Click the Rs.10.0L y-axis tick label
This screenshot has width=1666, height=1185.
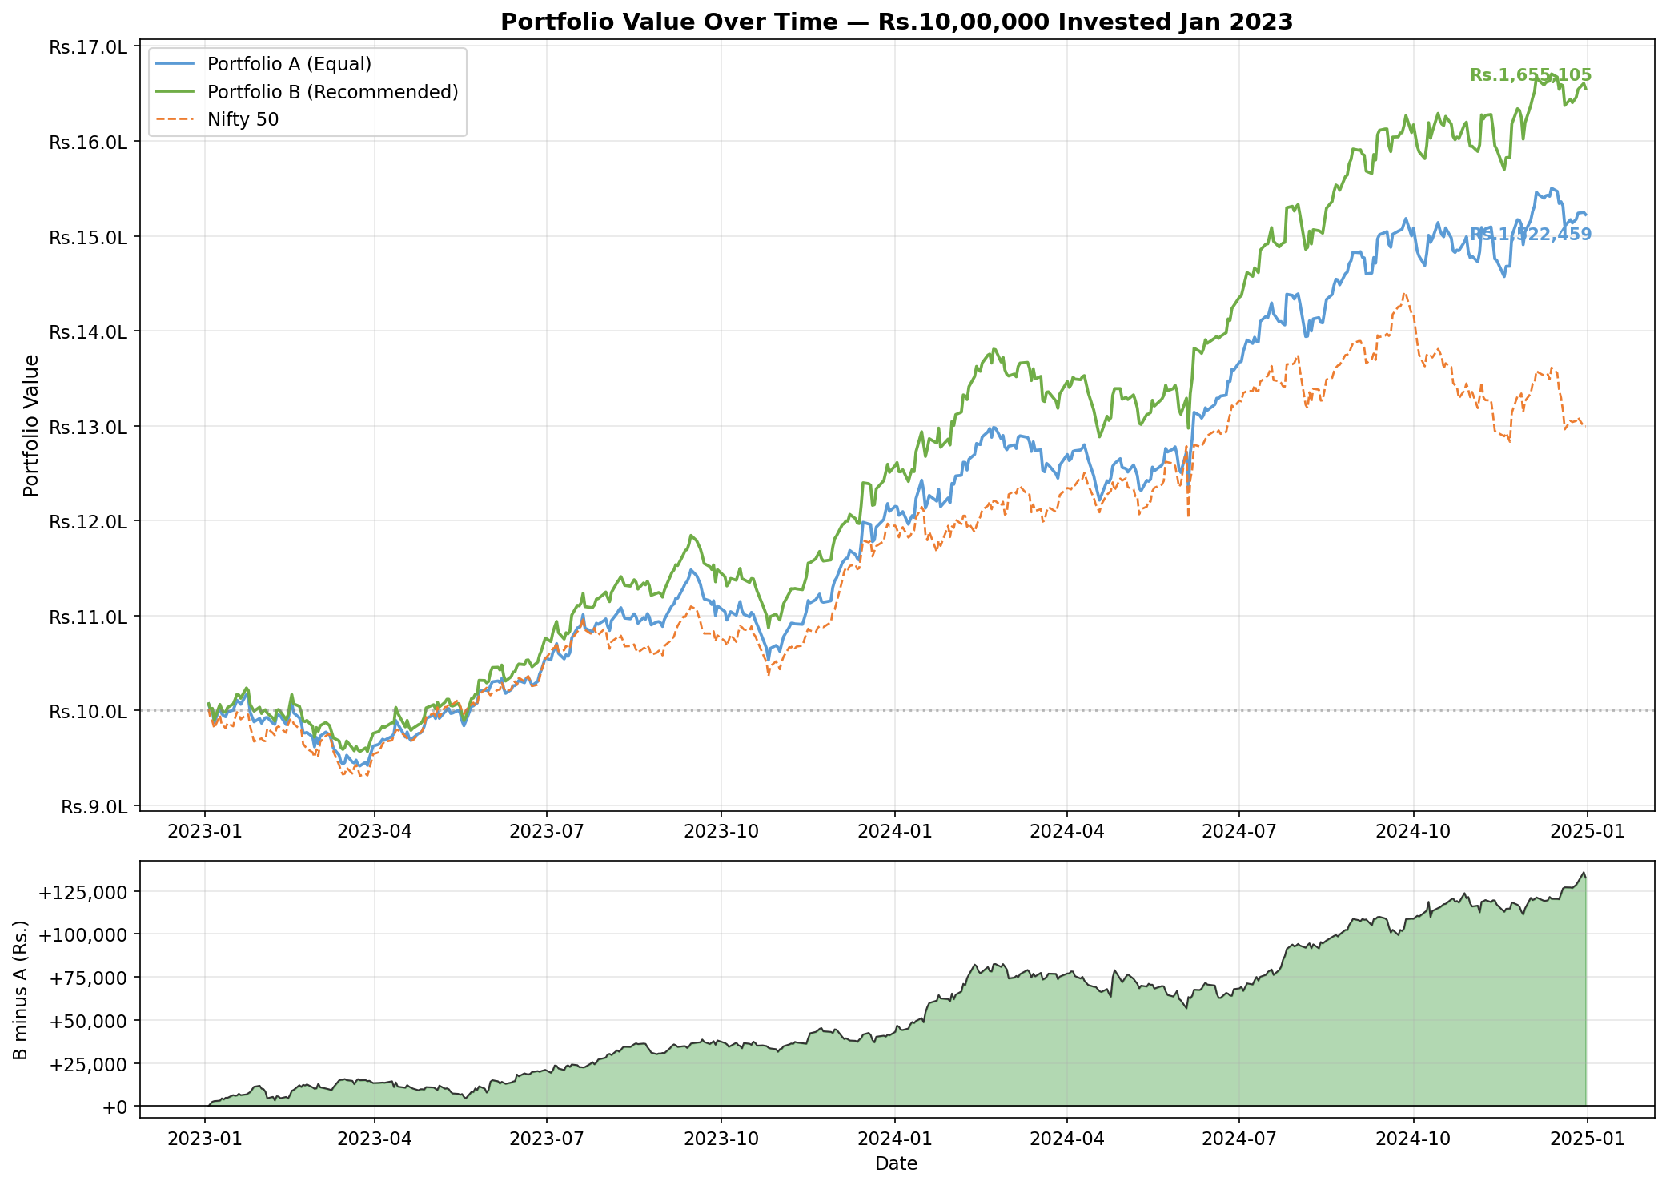tap(87, 711)
